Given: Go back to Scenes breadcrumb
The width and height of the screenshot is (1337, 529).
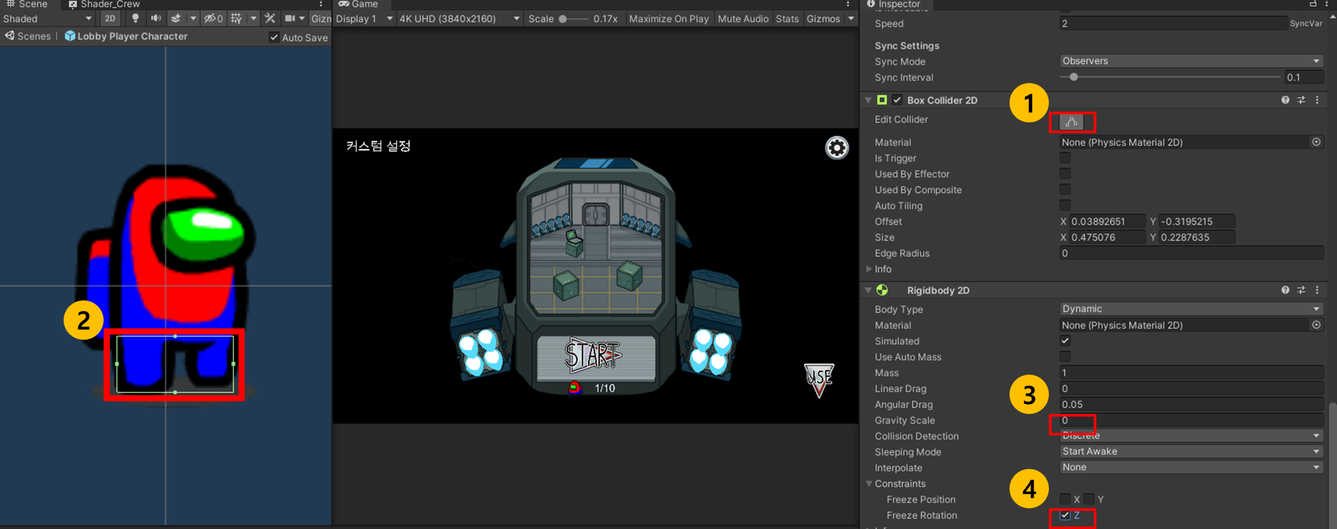Looking at the screenshot, I should [x=29, y=36].
